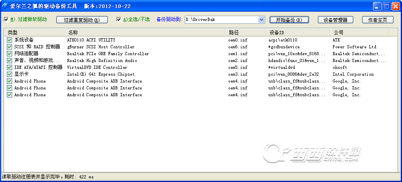
Task: Click the 过滤重复驱动(R) button
Action: pyautogui.click(x=82, y=20)
